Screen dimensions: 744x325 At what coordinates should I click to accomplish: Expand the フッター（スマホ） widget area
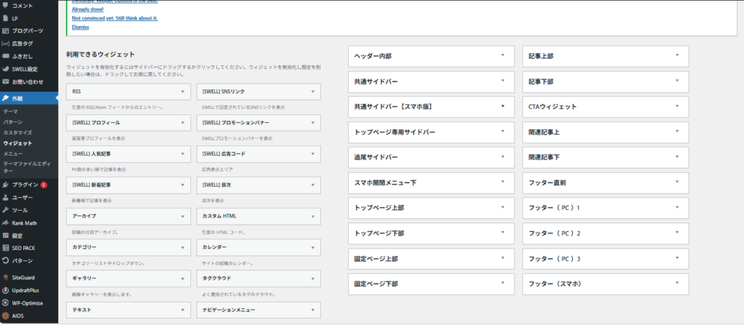coord(676,284)
